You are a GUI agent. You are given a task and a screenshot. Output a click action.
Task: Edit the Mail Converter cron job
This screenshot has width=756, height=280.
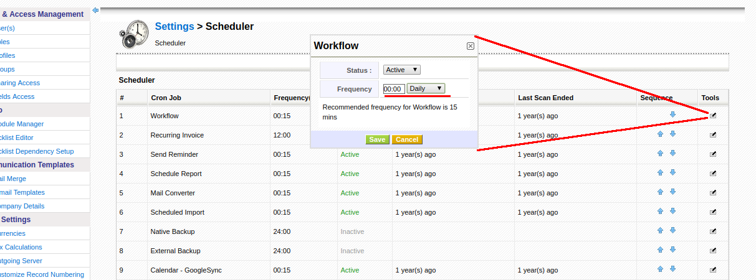pos(714,192)
